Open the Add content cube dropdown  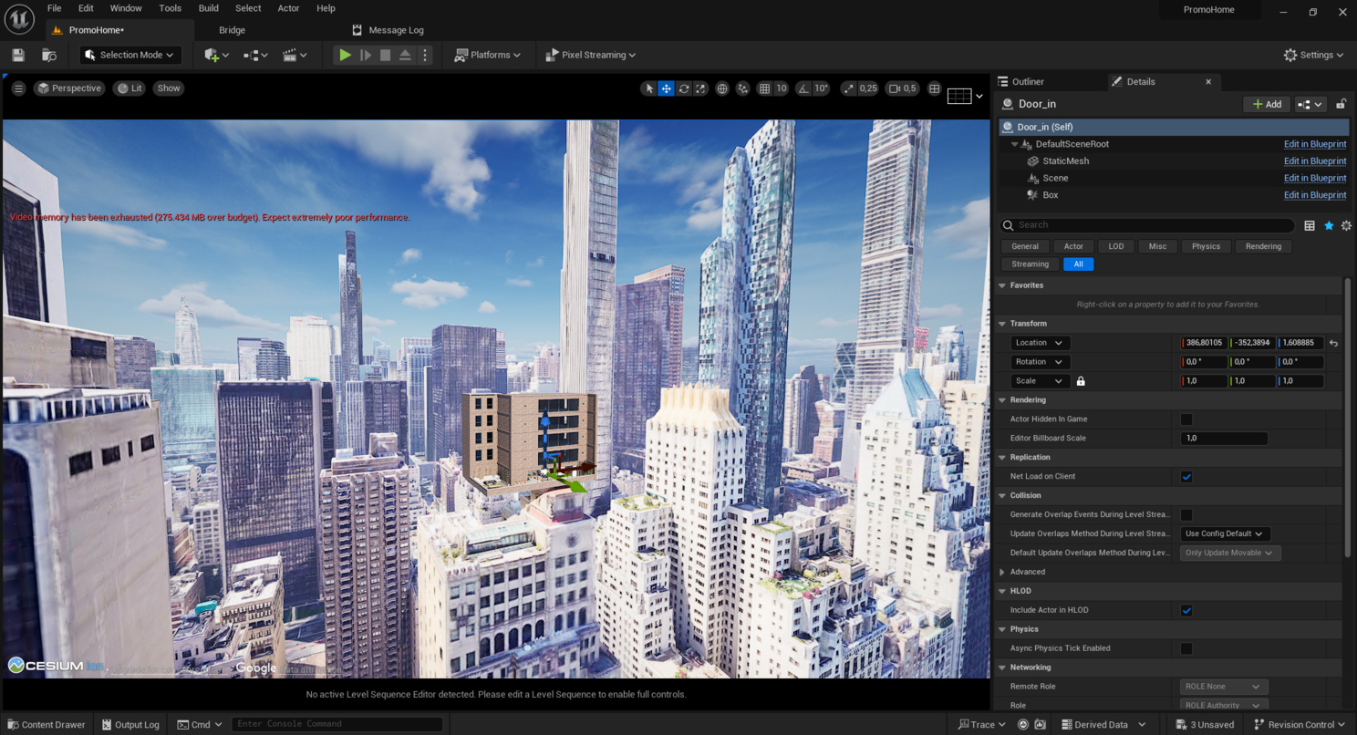(x=217, y=55)
